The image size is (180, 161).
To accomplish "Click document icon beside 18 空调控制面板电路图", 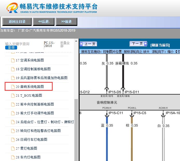I will [13, 69].
